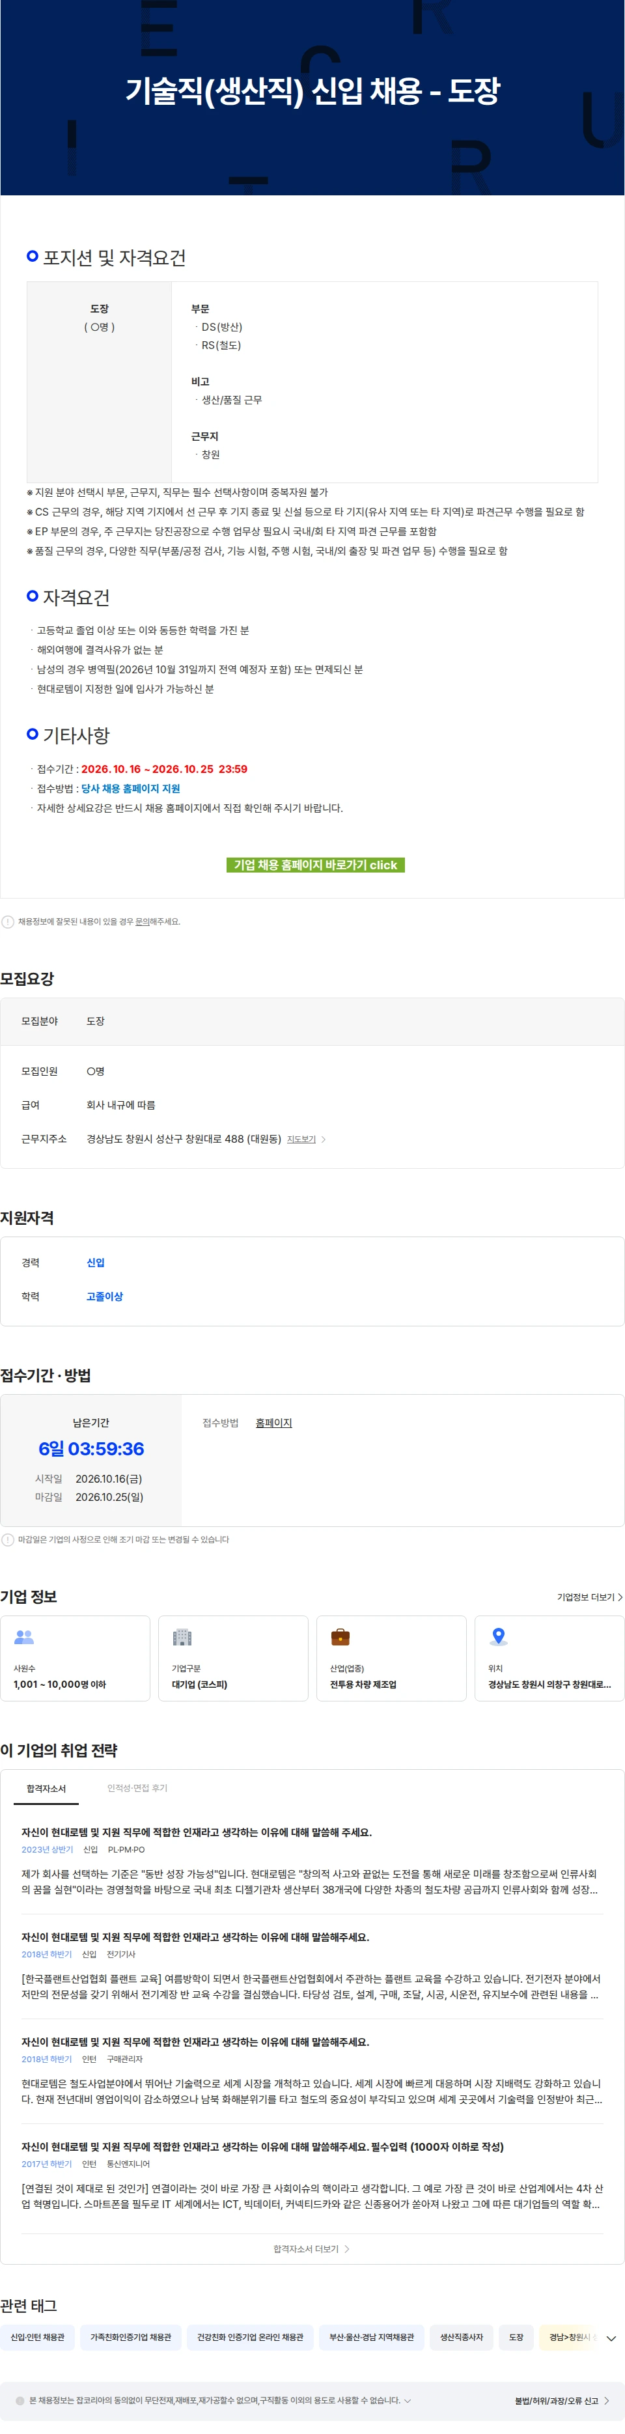This screenshot has height=2434, width=625.
Task: Click the 부산·울산·경남 지역채용관 tag
Action: coord(371,2338)
